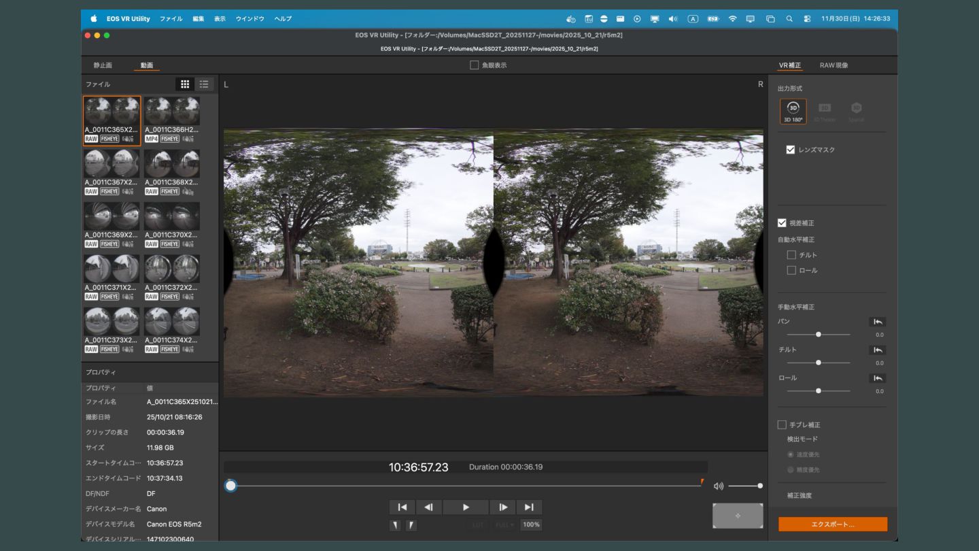Viewport: 979px width, 551px height.
Task: Reset the パン manual correction value
Action: (877, 322)
